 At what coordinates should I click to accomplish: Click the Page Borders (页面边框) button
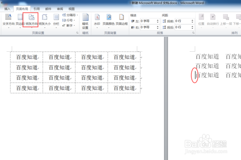click(x=122, y=20)
